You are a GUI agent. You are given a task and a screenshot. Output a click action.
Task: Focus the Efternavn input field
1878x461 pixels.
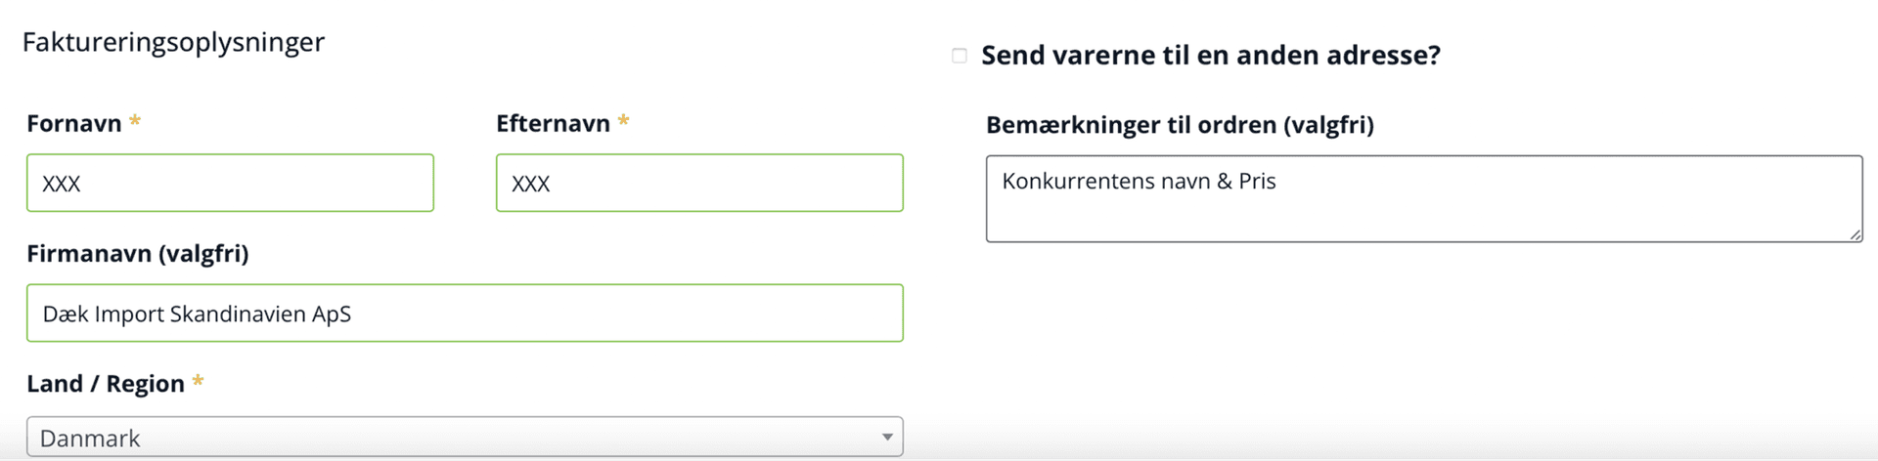[699, 183]
